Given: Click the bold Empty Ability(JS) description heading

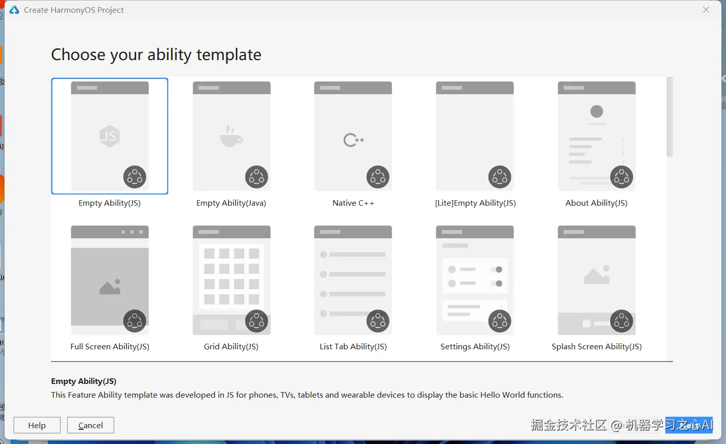Looking at the screenshot, I should [84, 381].
